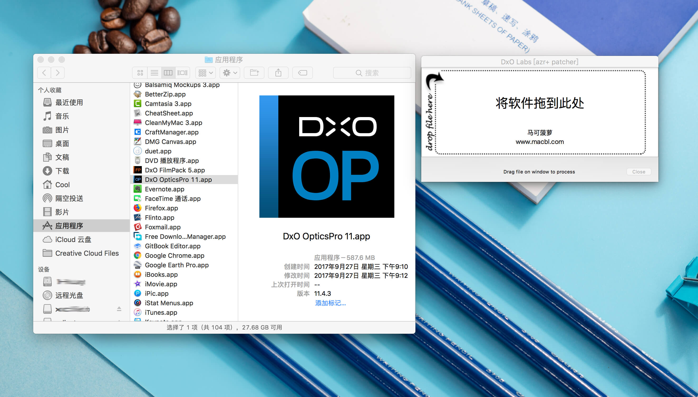698x397 pixels.
Task: Open 隔空投送 AirDrop in sidebar
Action: click(81, 198)
